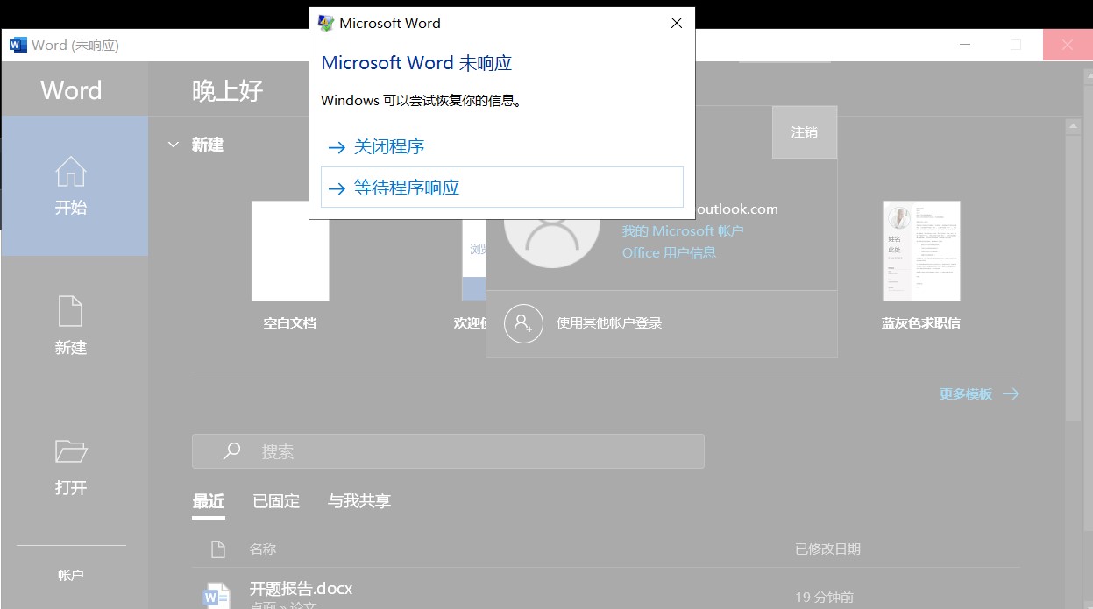Choose 等待程序响应 option in dialog
Screen dimensions: 1093x609
tap(501, 188)
